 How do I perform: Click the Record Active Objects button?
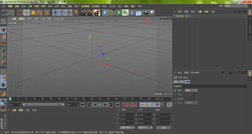click(124, 105)
